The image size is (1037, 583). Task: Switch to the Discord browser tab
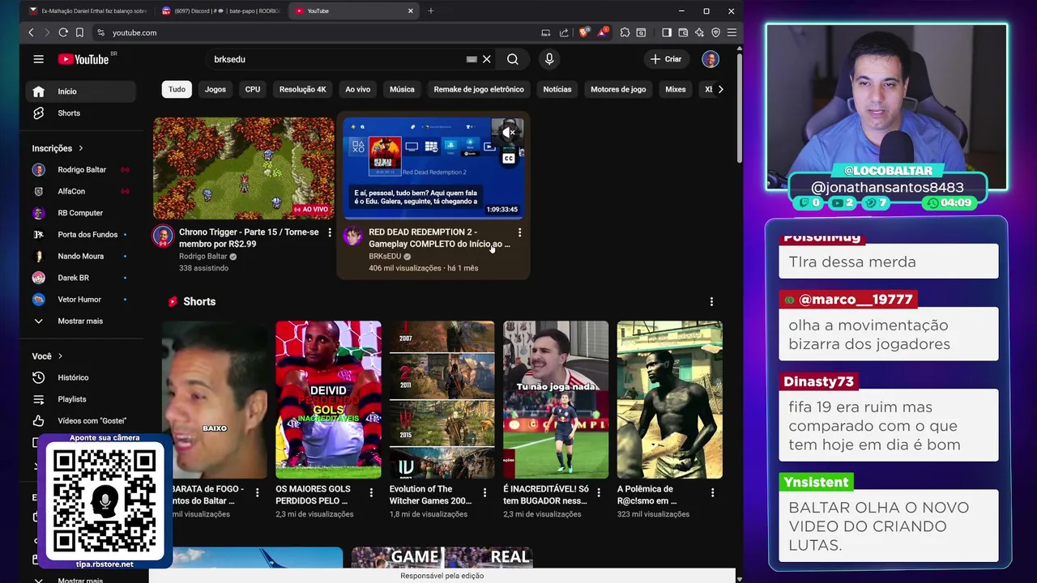click(220, 11)
